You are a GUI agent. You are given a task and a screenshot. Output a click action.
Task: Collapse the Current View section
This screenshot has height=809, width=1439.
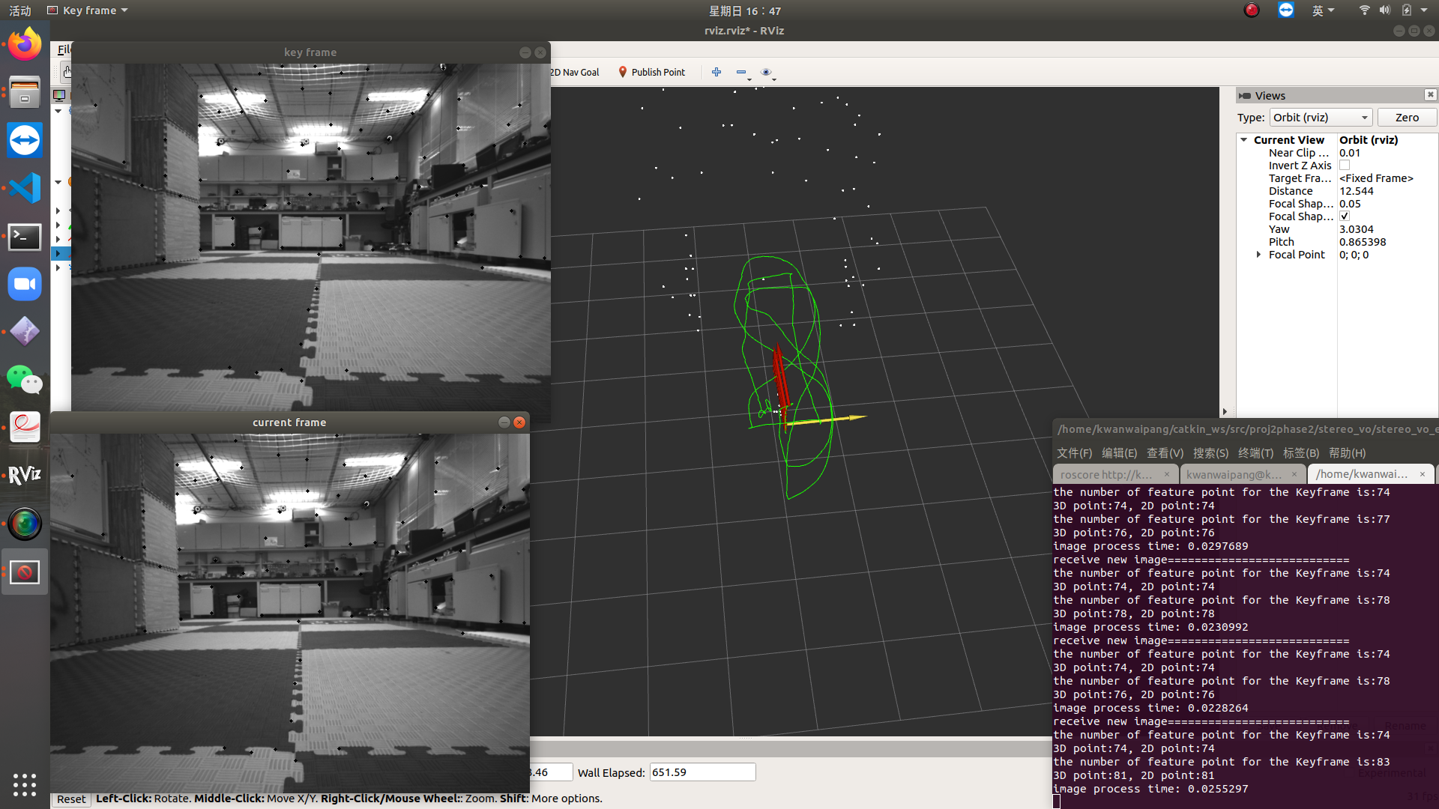pos(1244,139)
